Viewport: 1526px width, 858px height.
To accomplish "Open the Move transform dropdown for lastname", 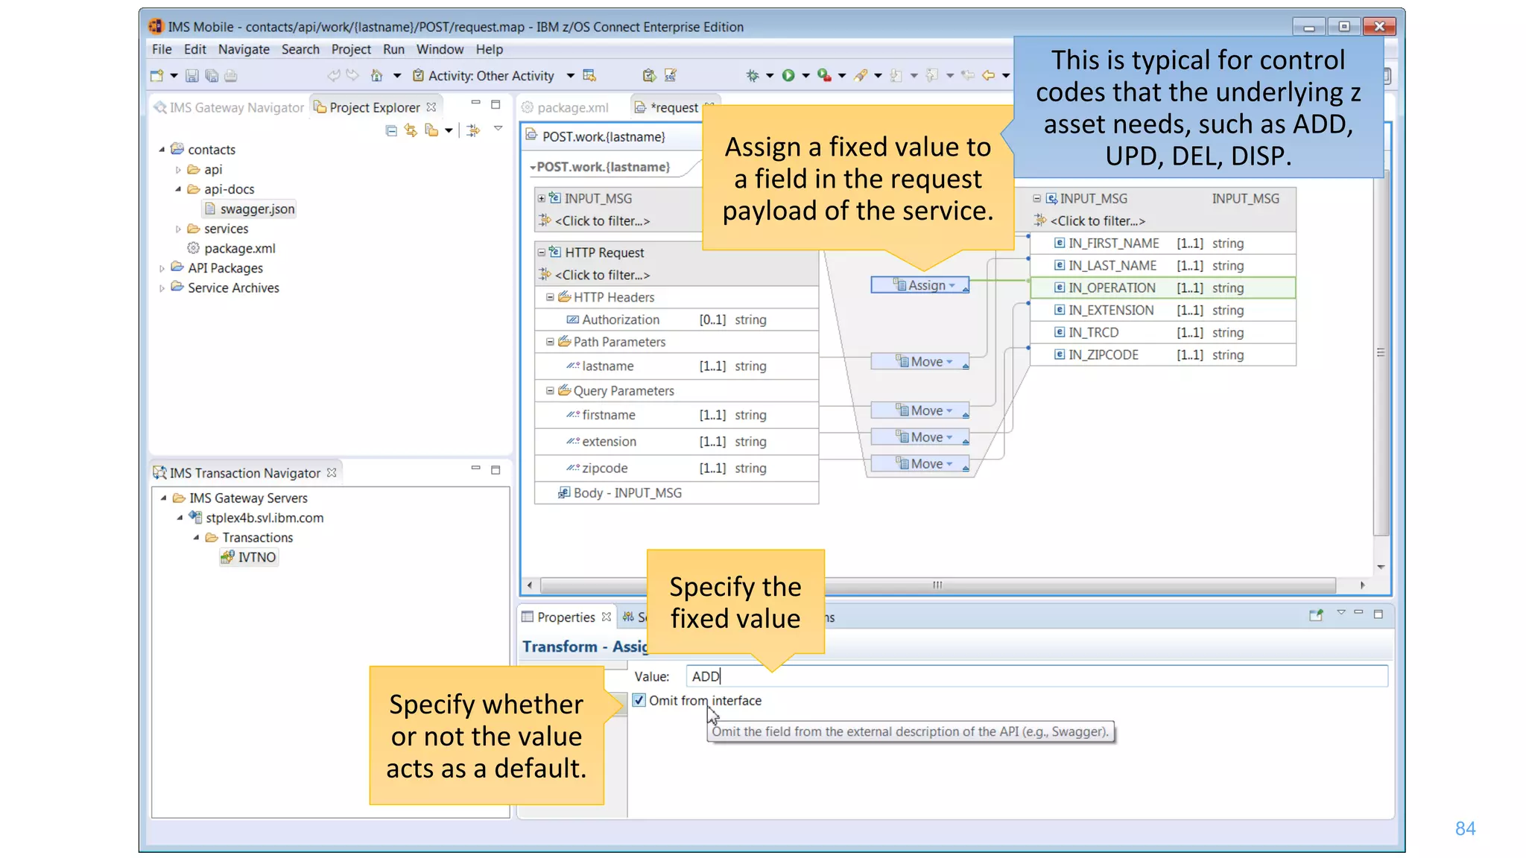I will point(949,362).
